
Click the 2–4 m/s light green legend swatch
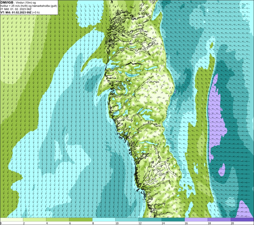(x=35, y=219)
